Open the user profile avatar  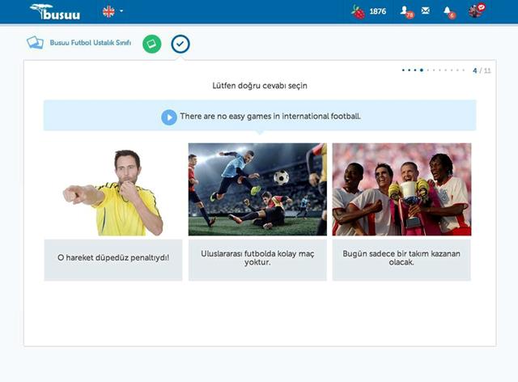(x=477, y=11)
